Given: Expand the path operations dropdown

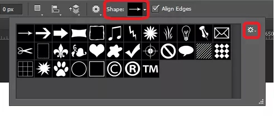Looking at the screenshot, I should [39, 9].
